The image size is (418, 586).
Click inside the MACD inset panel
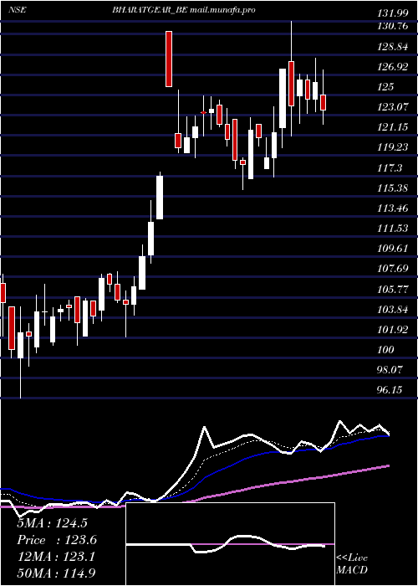(230, 544)
